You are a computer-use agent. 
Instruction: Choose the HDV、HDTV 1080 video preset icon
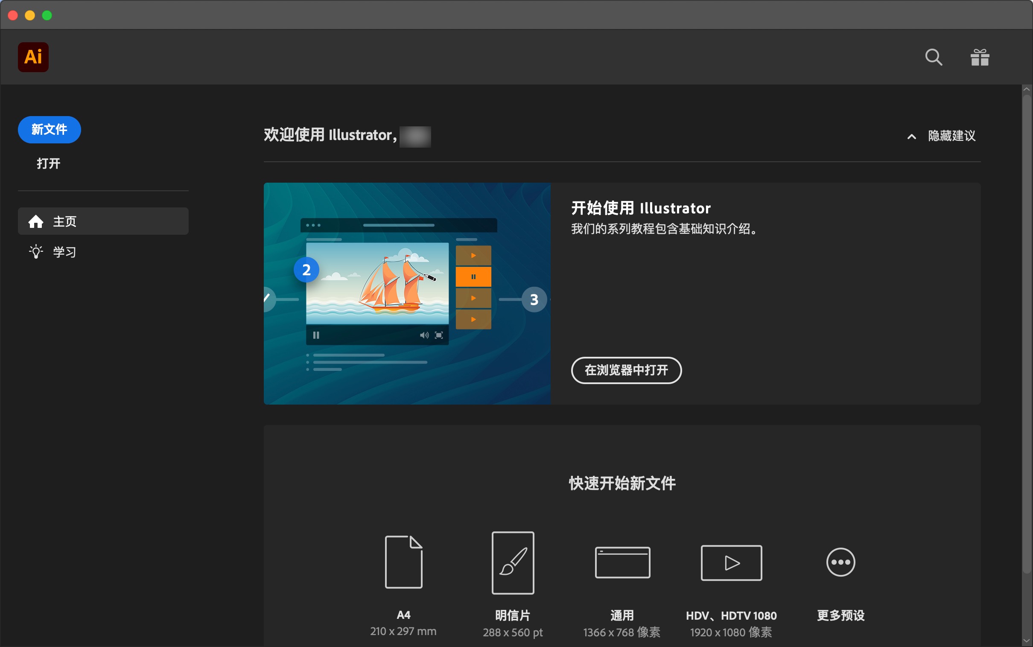point(731,562)
